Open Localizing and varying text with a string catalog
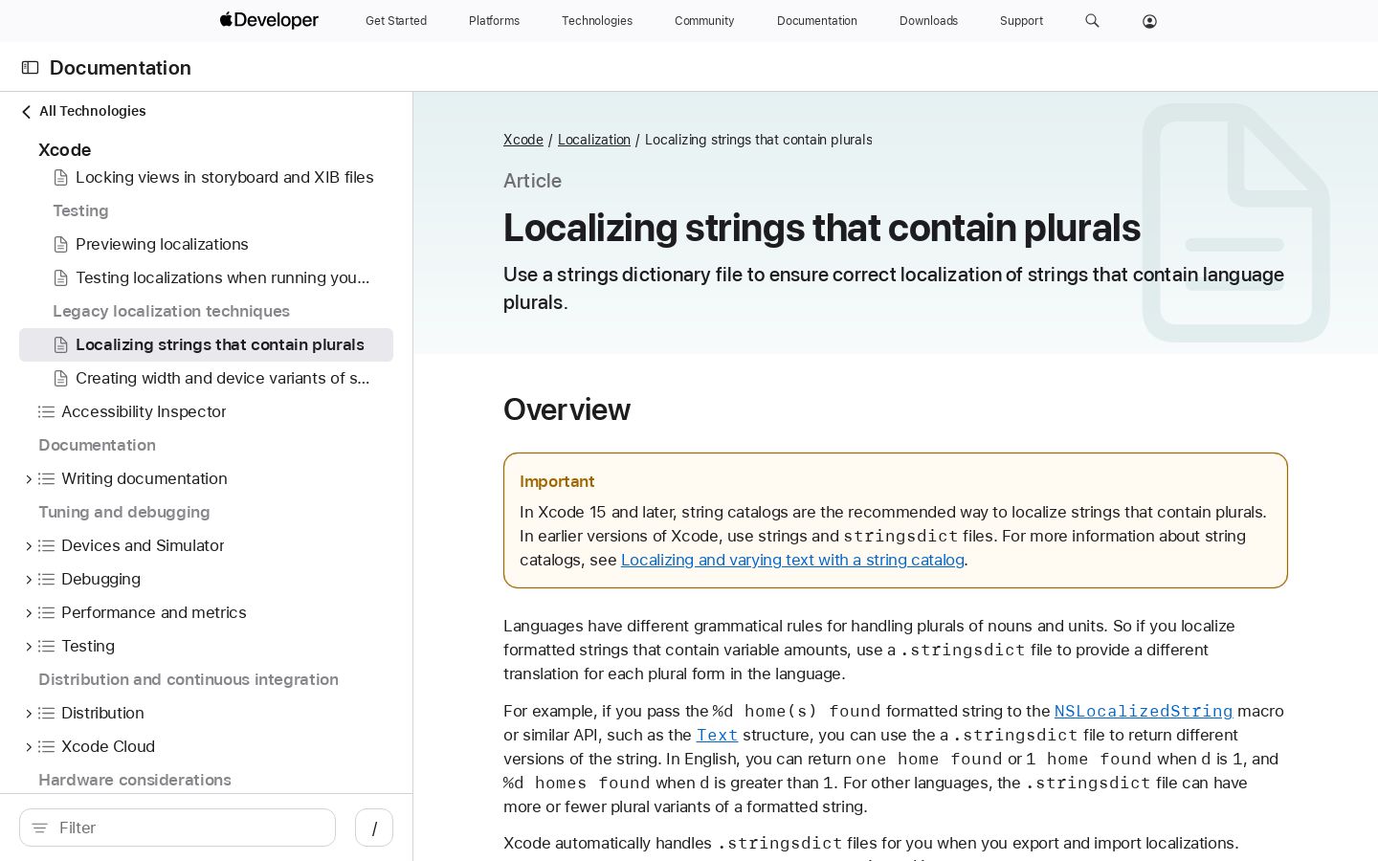This screenshot has width=1378, height=861. pyautogui.click(x=792, y=560)
